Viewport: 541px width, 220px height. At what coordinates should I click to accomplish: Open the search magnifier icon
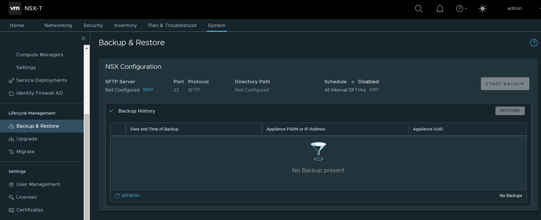click(419, 9)
